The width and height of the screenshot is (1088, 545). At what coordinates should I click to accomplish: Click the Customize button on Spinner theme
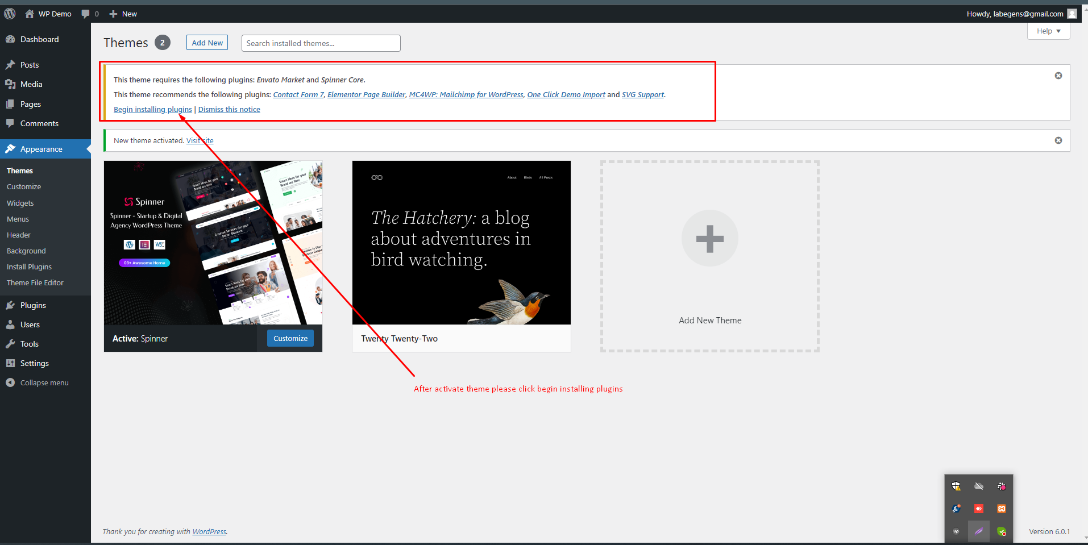290,338
